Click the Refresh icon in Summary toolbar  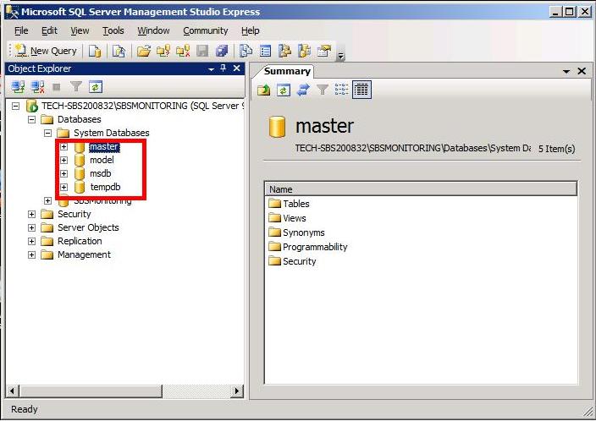(284, 90)
